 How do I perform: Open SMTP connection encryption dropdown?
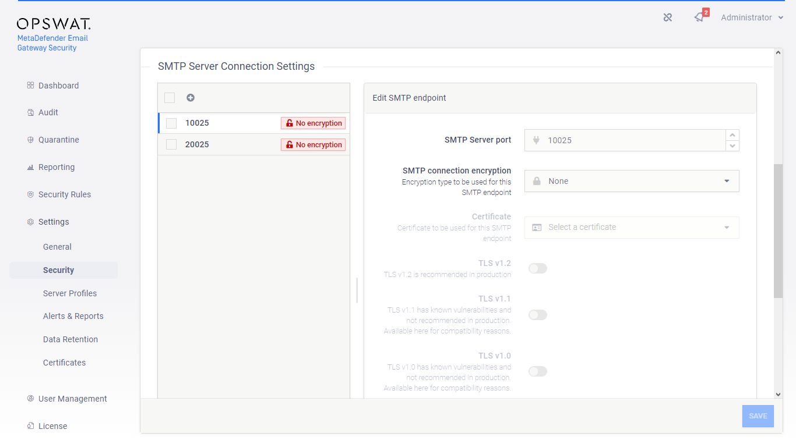[x=632, y=181]
